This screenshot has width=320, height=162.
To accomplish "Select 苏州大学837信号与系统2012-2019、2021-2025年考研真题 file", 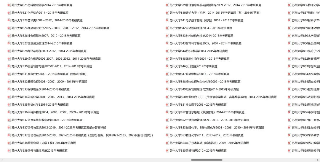I will coord(82,135).
